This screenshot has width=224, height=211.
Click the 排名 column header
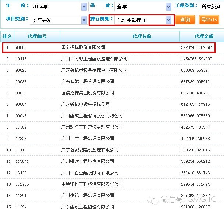(x=7, y=36)
